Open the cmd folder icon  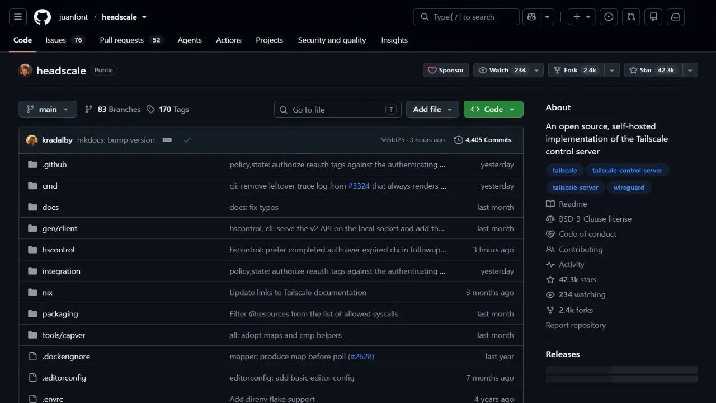tap(32, 186)
